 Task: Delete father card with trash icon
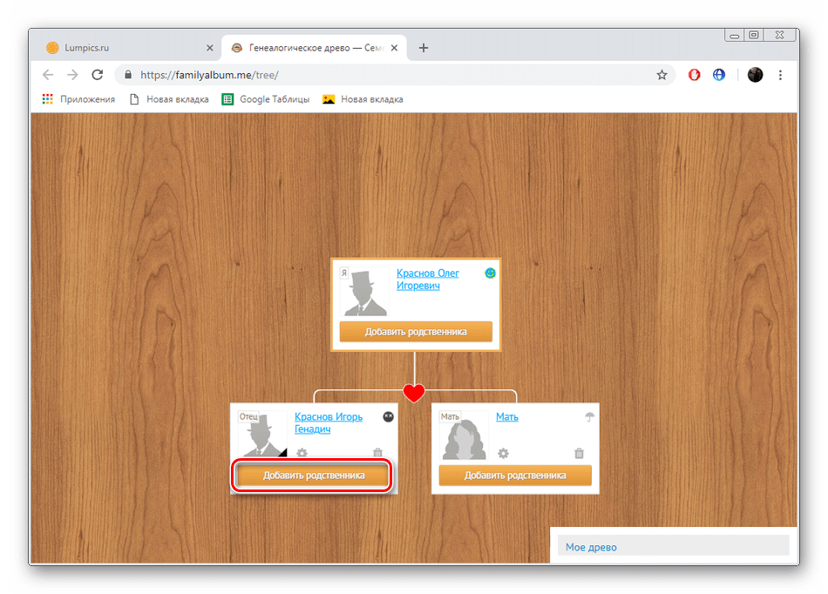(x=377, y=453)
